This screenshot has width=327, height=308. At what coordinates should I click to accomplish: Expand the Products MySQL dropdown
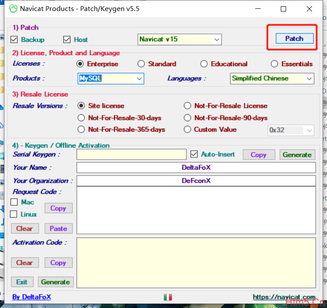[139, 79]
